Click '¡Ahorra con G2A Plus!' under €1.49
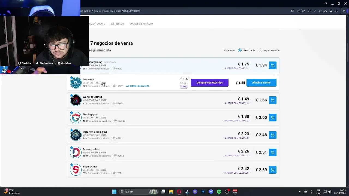 pyautogui.click(x=236, y=103)
